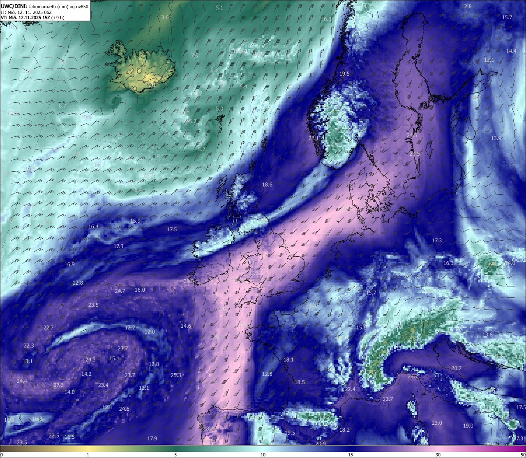Image resolution: width=526 pixels, height=458 pixels.
Task: Click the 15.1 value in the Atlantic swirl
Action: point(114,359)
